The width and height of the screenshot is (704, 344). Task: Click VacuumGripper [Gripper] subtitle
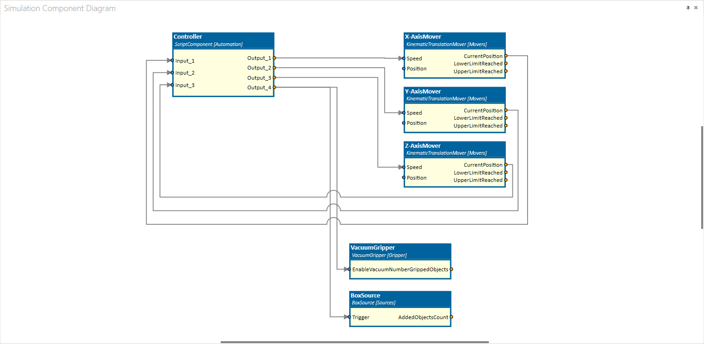[x=379, y=255]
